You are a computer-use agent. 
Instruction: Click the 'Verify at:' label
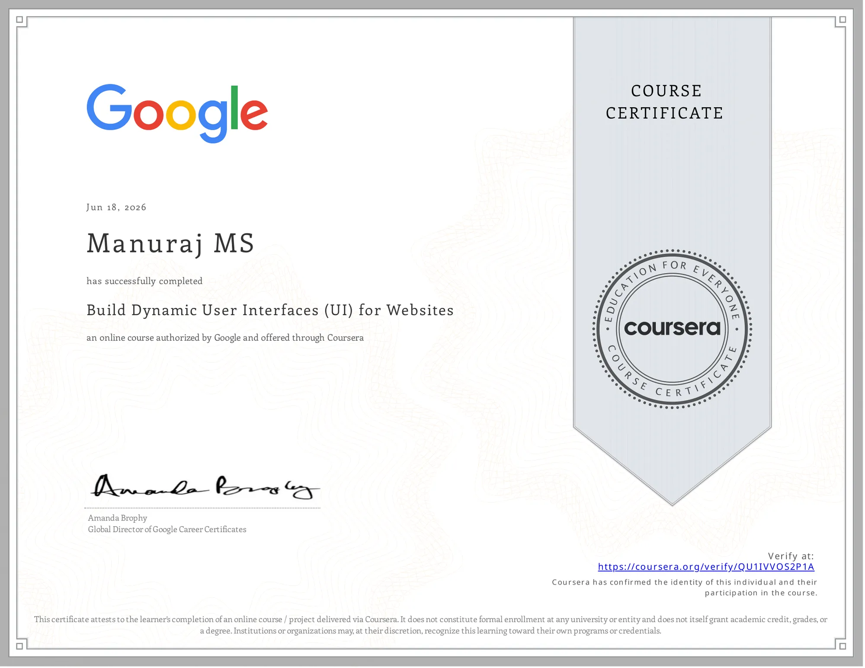click(791, 556)
